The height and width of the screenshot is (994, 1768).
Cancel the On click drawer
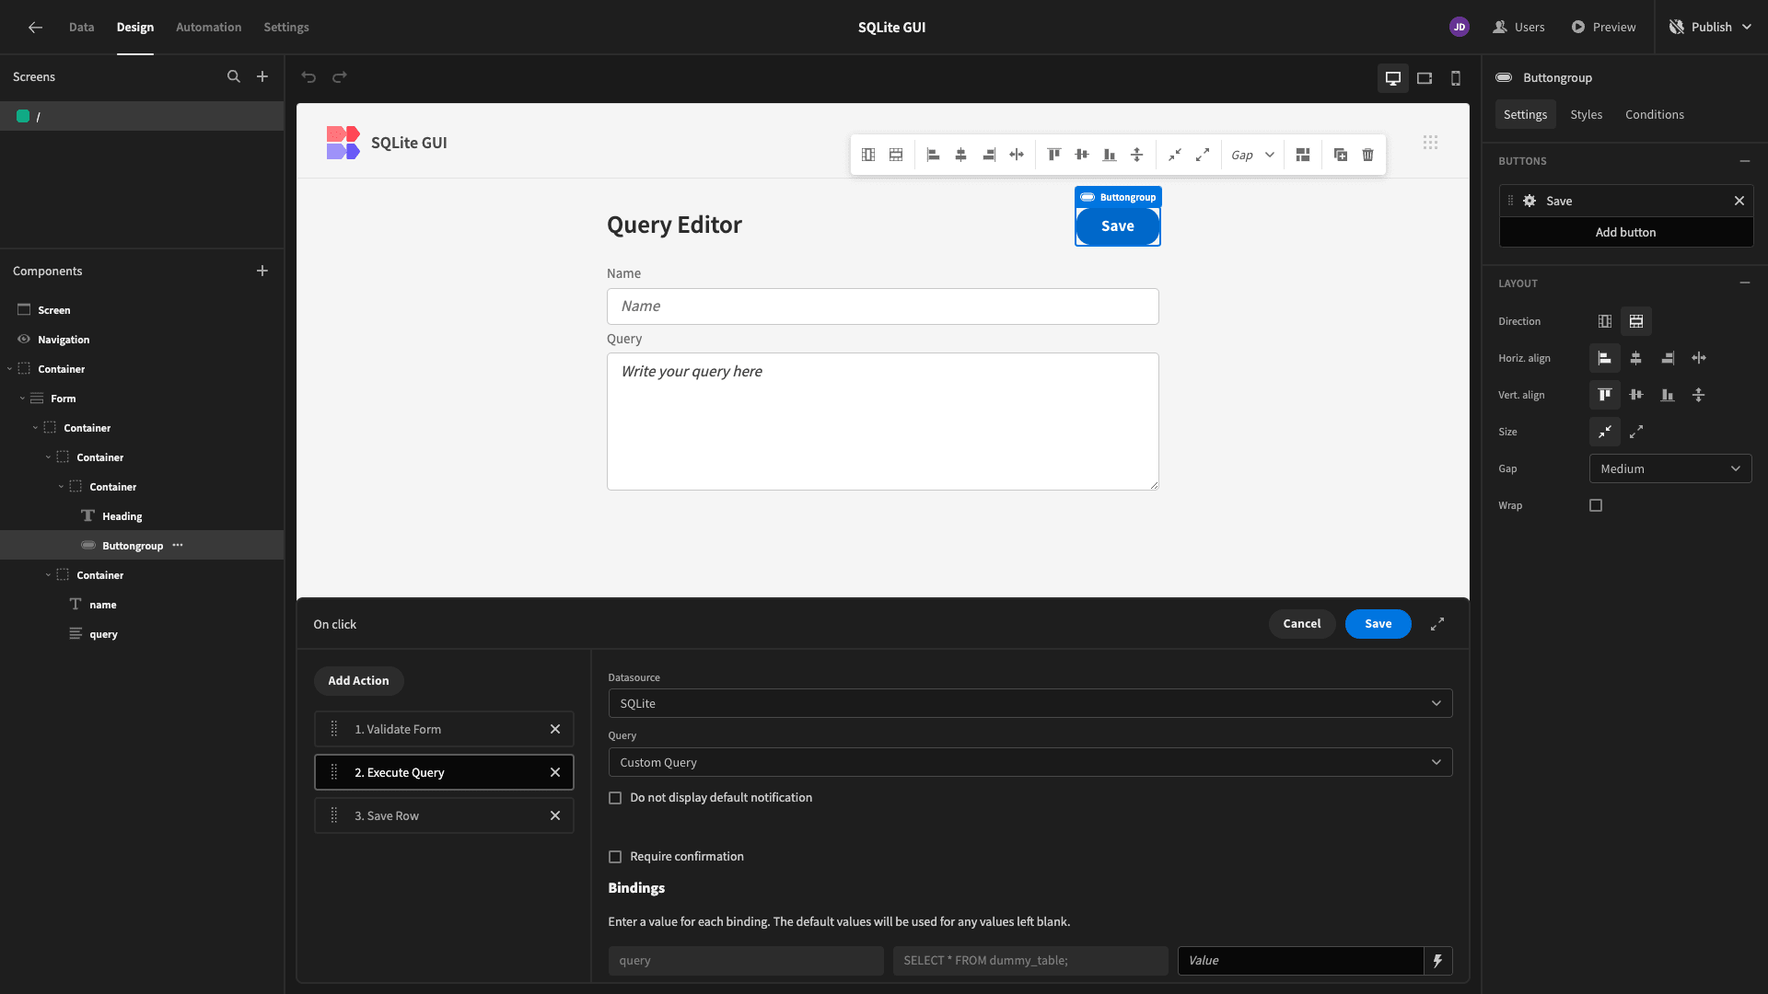pyautogui.click(x=1302, y=624)
